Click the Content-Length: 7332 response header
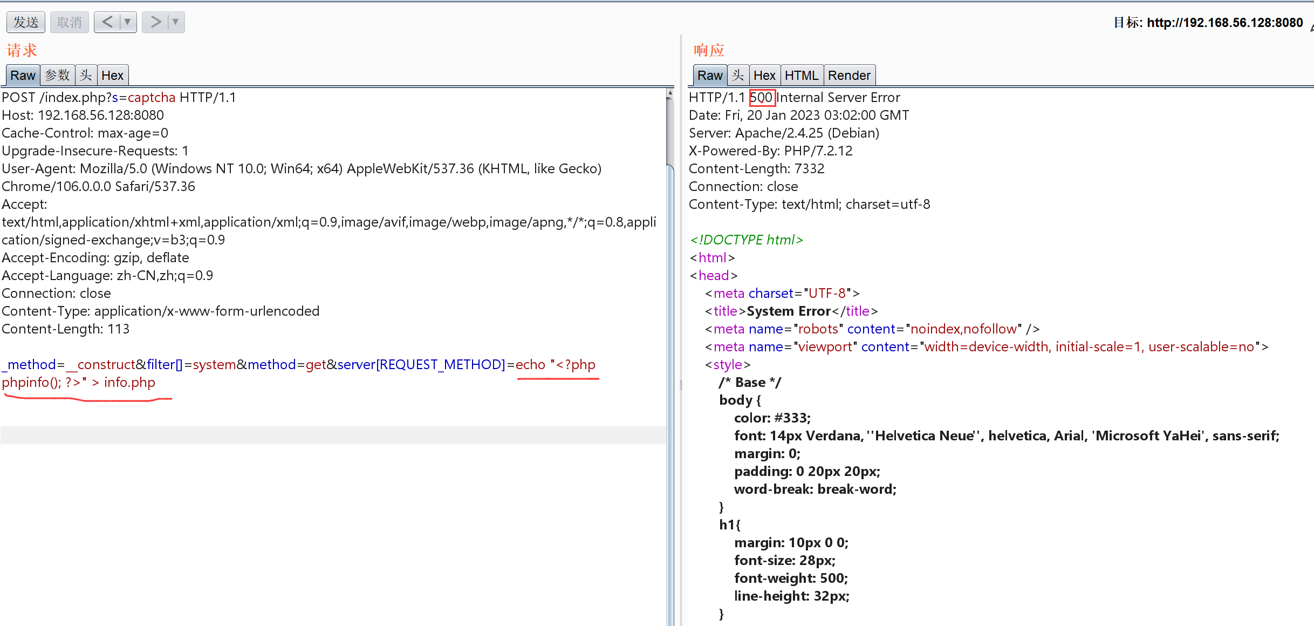The height and width of the screenshot is (626, 1314). click(x=756, y=169)
